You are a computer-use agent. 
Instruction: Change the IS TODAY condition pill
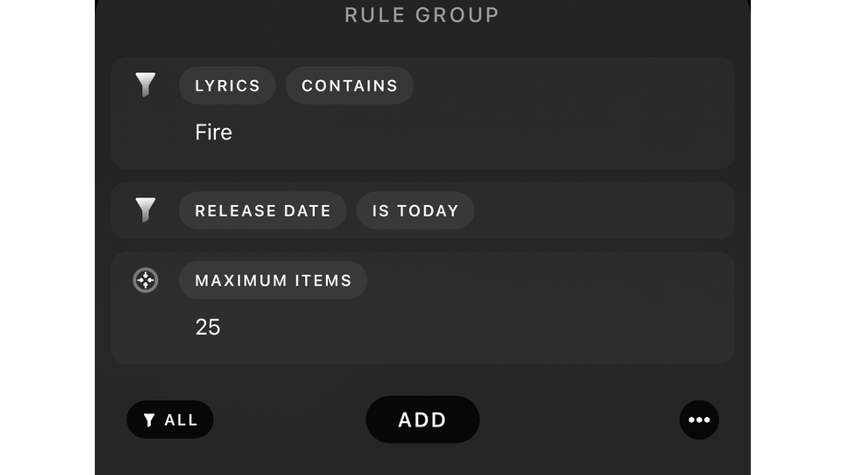point(415,210)
